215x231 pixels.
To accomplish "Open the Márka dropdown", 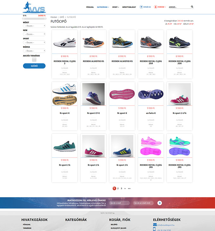I will 34,51.
